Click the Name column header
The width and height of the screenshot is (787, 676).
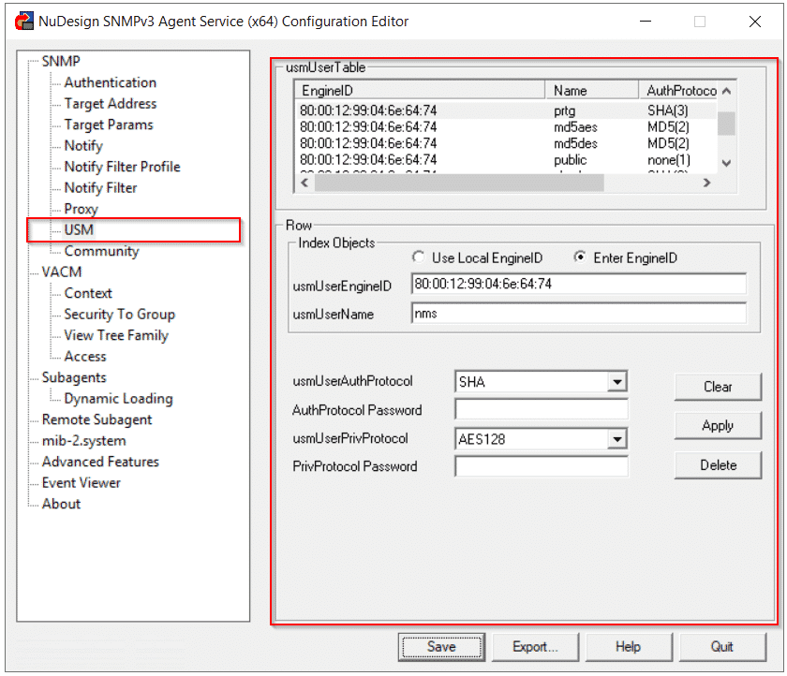click(x=592, y=90)
